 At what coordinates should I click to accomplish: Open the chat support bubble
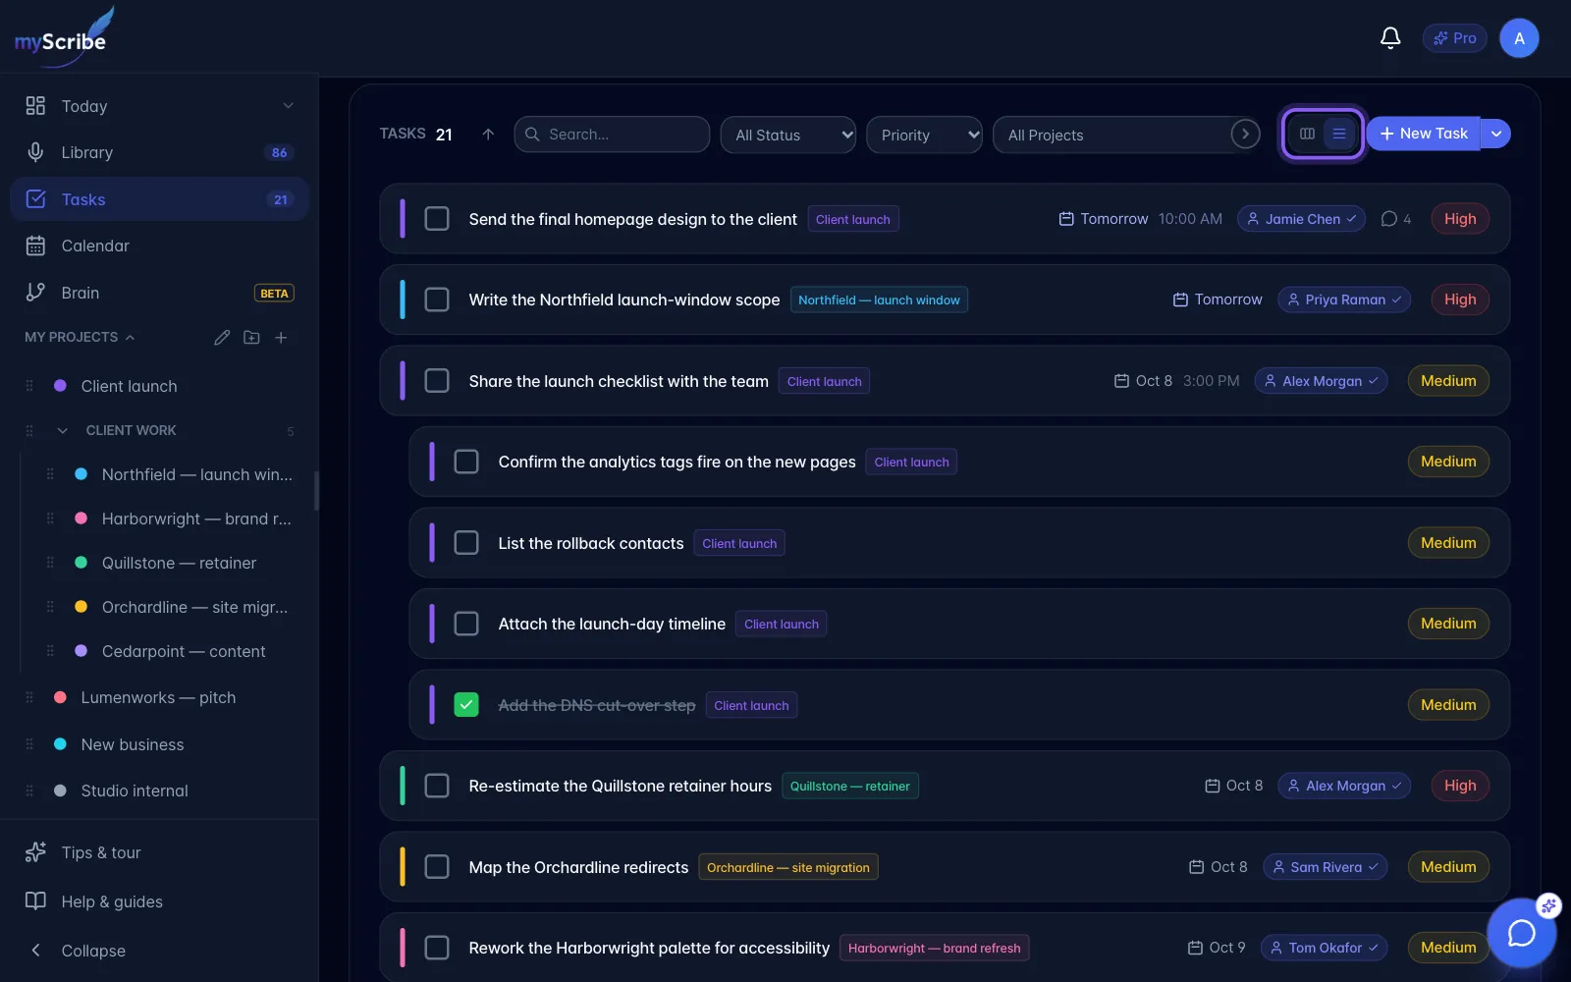point(1521,932)
